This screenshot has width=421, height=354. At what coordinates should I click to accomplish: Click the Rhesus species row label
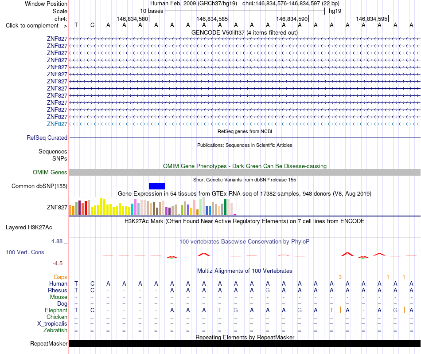point(58,290)
